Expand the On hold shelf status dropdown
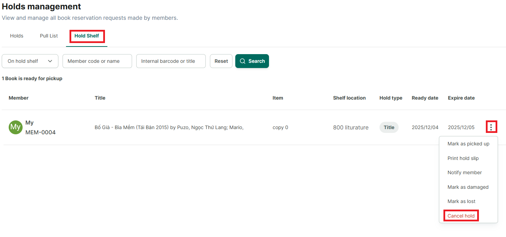The image size is (506, 237). coord(30,61)
